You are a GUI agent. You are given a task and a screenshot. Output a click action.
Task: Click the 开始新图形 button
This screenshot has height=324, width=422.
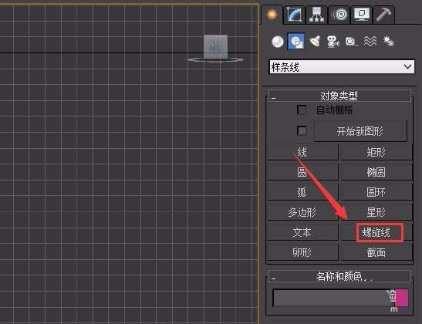(360, 131)
